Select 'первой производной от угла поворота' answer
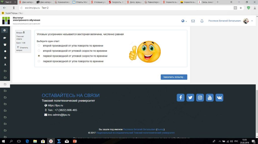Viewport: 258px width, 144px height. [39, 61]
